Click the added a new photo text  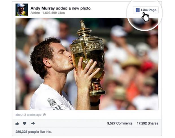click(74, 8)
